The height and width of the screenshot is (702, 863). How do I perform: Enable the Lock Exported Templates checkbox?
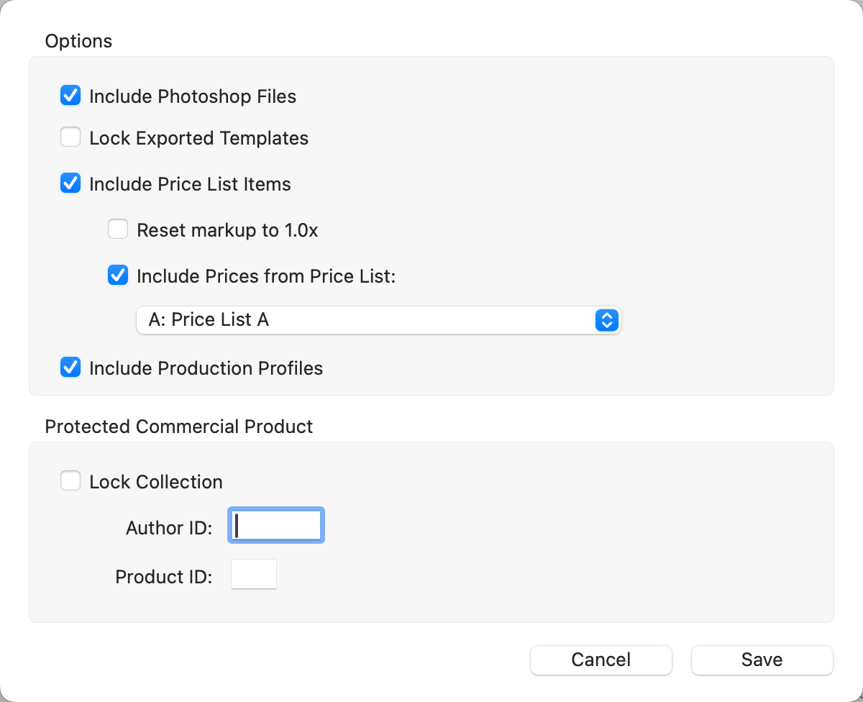(70, 137)
